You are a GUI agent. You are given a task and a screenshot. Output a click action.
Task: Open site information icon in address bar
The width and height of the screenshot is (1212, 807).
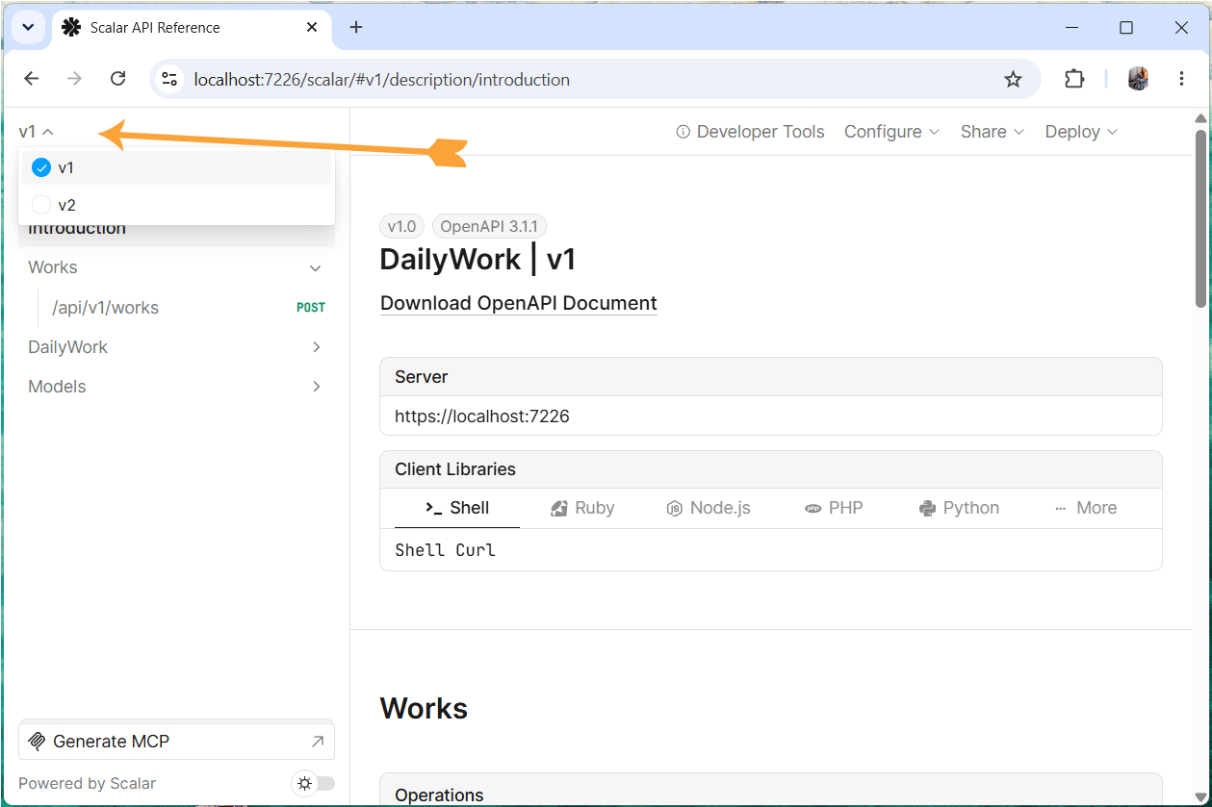[x=170, y=79]
